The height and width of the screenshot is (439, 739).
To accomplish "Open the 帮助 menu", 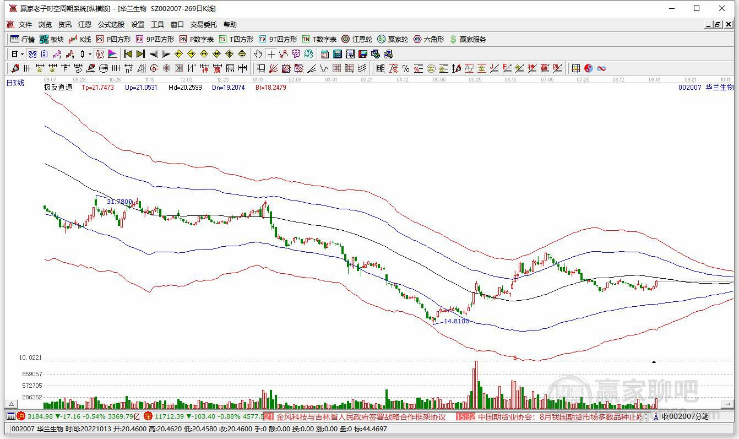I will (230, 25).
